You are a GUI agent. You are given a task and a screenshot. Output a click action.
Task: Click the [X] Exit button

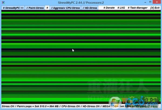coord(155,8)
